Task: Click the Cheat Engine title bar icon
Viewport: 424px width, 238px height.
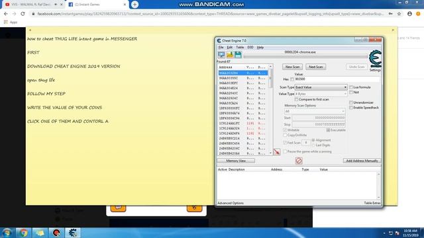Action: click(219, 40)
